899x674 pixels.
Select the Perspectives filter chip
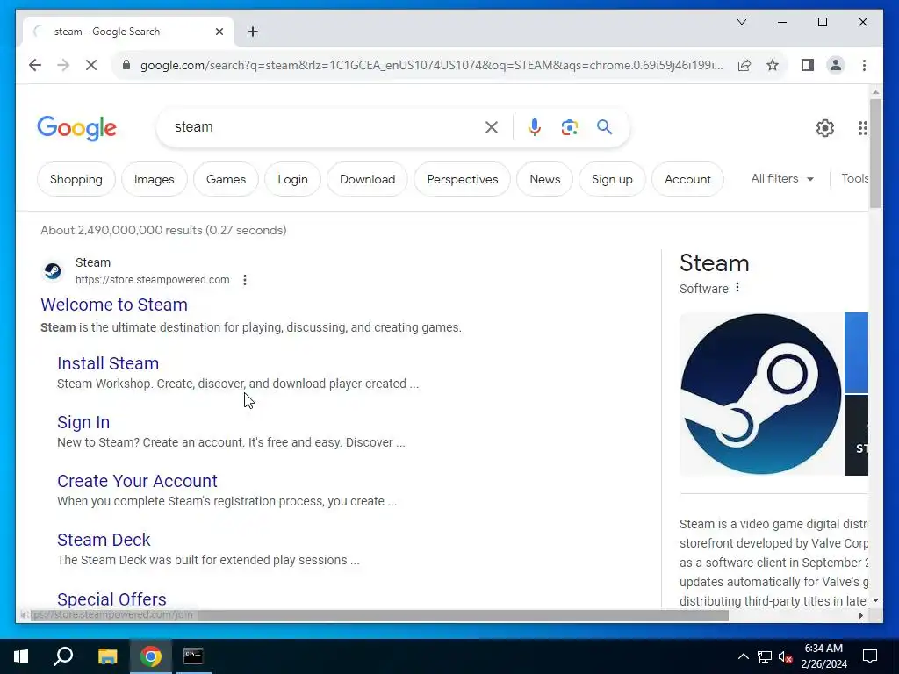tap(462, 179)
